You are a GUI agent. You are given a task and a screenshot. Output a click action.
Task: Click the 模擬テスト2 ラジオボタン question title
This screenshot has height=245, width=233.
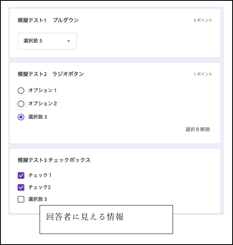point(51,74)
